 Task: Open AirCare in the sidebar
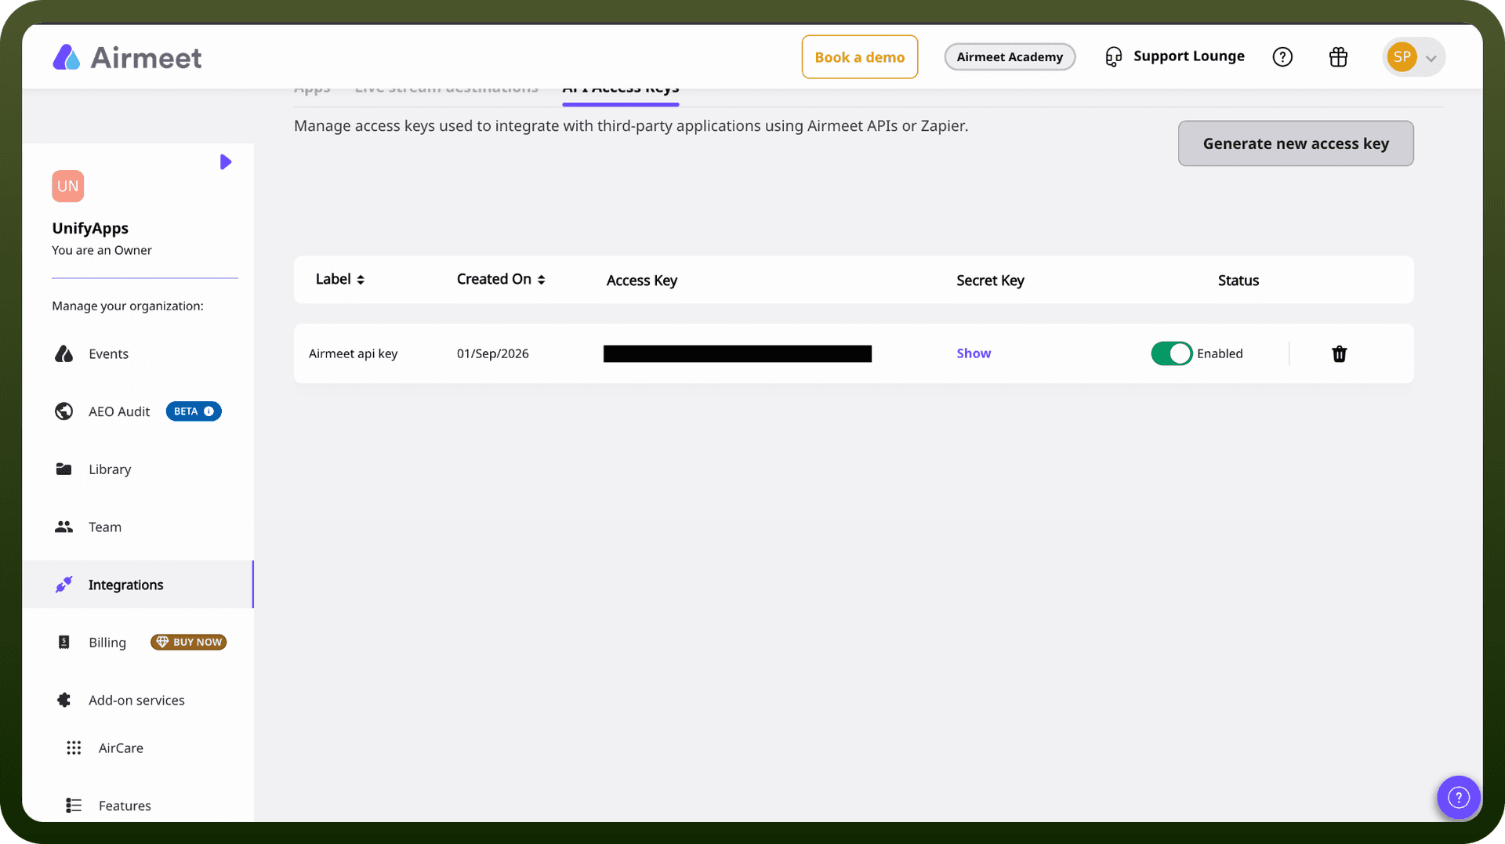click(x=121, y=748)
